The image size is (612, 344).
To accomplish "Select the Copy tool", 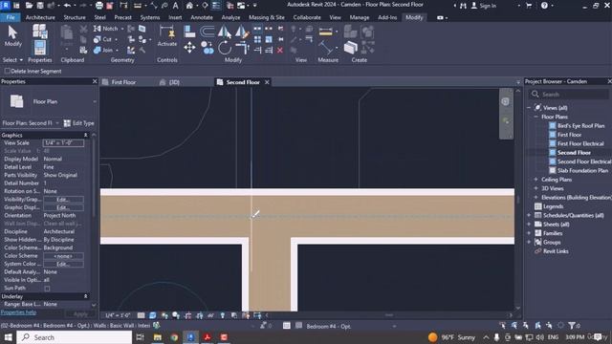I will 208,48.
